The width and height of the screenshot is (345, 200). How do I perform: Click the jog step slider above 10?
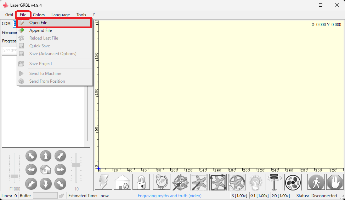pyautogui.click(x=76, y=168)
